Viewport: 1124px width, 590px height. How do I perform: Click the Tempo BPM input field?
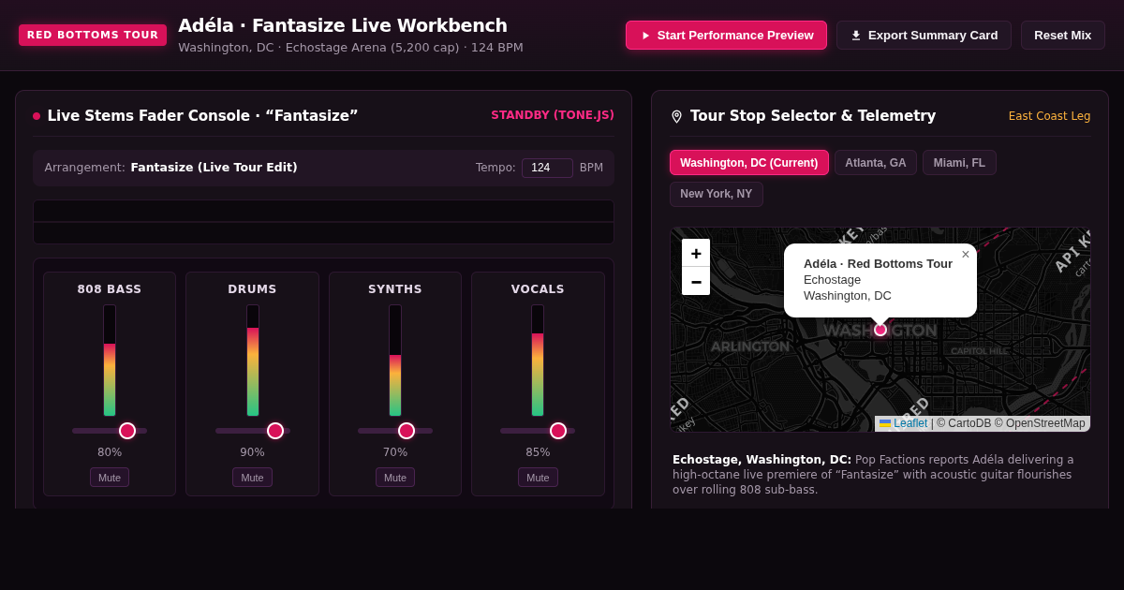(x=547, y=168)
